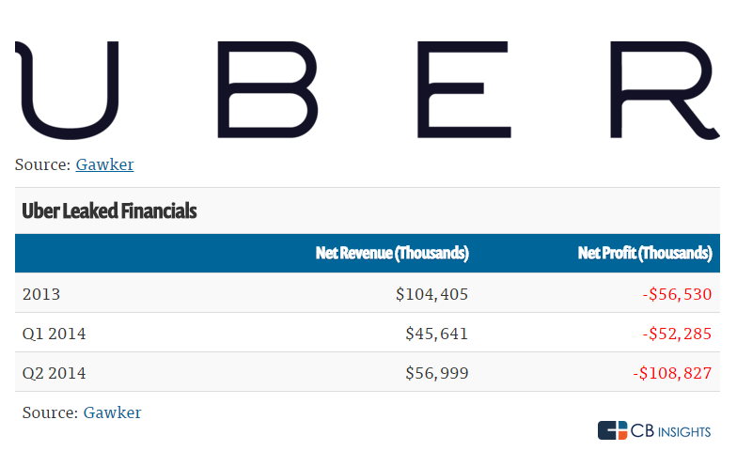Viewport: 737px width, 451px height.
Task: Click the red -$52,285 net profit value
Action: coord(677,334)
